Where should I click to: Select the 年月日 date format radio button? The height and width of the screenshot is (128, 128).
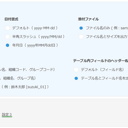click(x=8, y=45)
